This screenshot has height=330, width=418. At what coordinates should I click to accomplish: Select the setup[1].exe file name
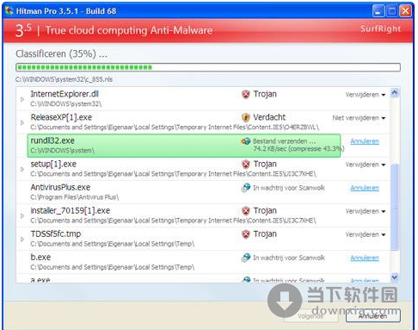coord(53,164)
